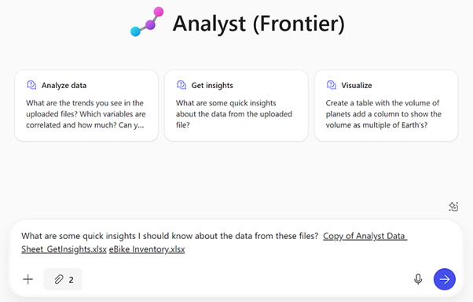
Task: Click the Analyst molecule logo icon
Action: [x=147, y=22]
